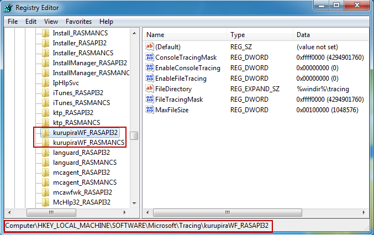
Task: Click the EnableConsoleTracing DWORD icon
Action: coord(150,67)
